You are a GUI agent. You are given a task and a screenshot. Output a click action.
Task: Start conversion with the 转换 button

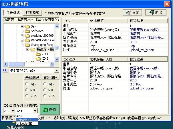pos(50,110)
